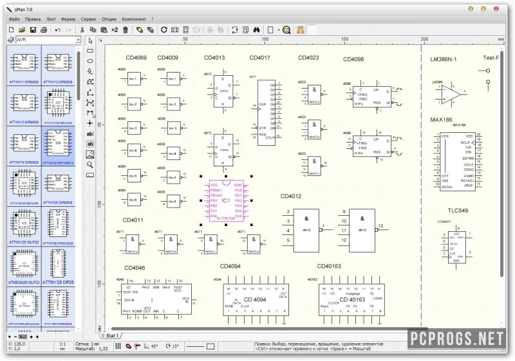The width and height of the screenshot is (515, 361).
Task: Paste from clipboard icon
Action: pyautogui.click(x=104, y=30)
